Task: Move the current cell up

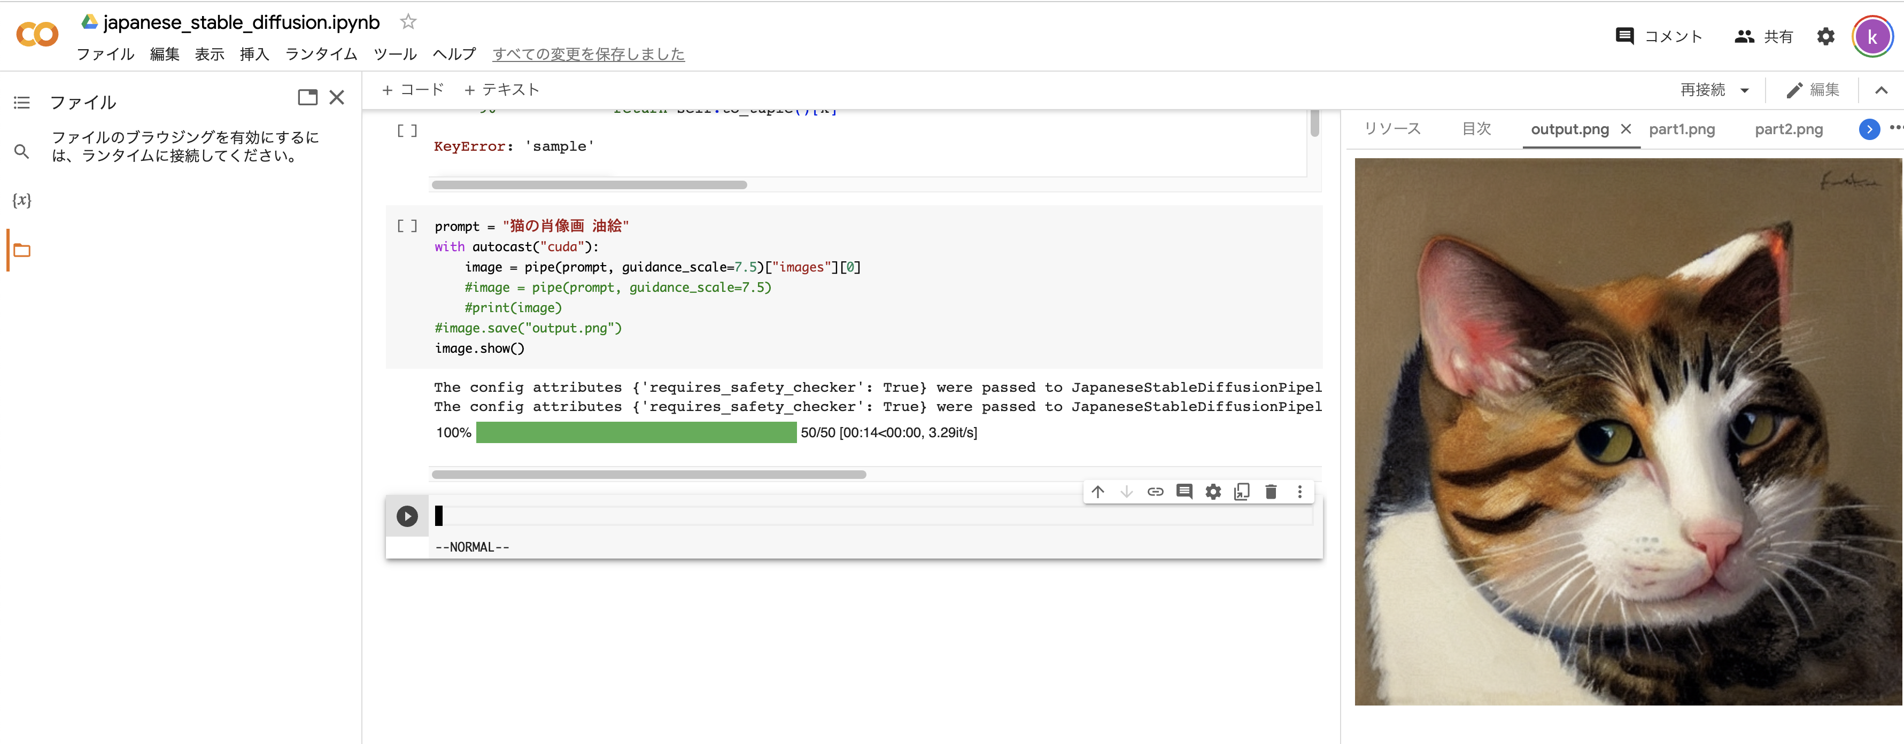Action: click(1097, 491)
